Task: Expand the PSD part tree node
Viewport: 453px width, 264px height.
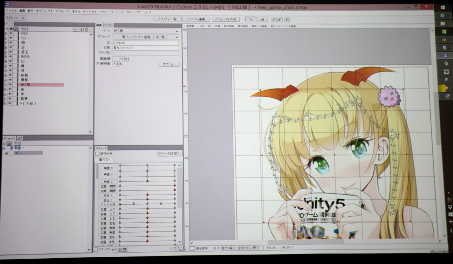Action: pyautogui.click(x=5, y=34)
